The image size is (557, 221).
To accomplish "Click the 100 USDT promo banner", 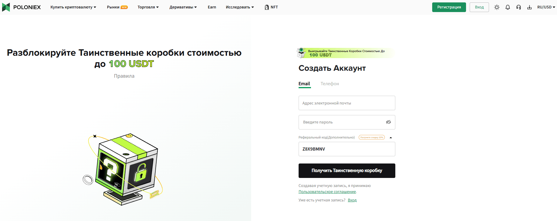I will (346, 53).
